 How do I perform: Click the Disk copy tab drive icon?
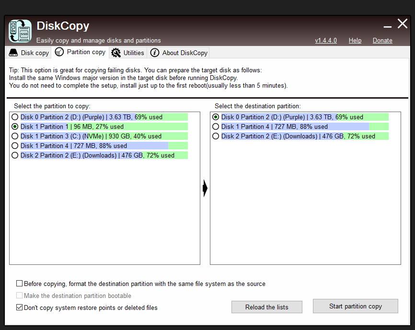[13, 53]
